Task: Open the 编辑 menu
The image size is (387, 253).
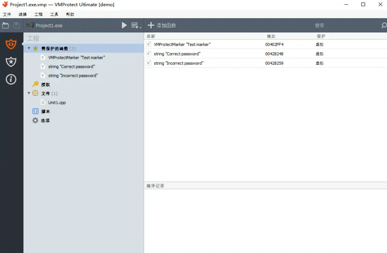Action: tap(23, 14)
